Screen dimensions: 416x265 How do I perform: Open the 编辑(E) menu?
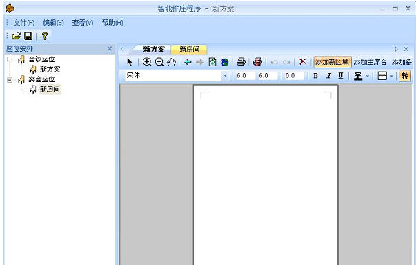click(53, 23)
